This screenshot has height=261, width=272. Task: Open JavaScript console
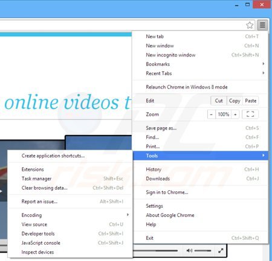(x=70, y=243)
